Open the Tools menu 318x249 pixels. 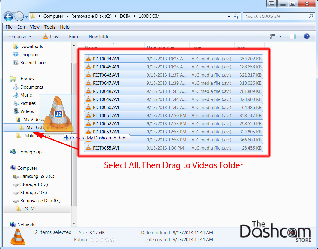click(x=50, y=27)
